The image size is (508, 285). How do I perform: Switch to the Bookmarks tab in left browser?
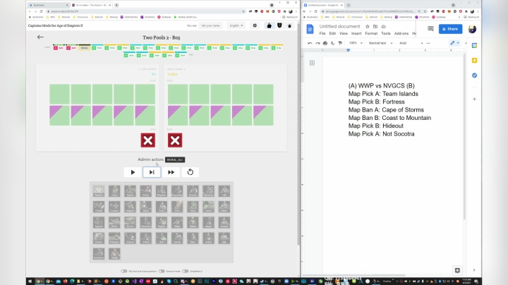[48, 5]
